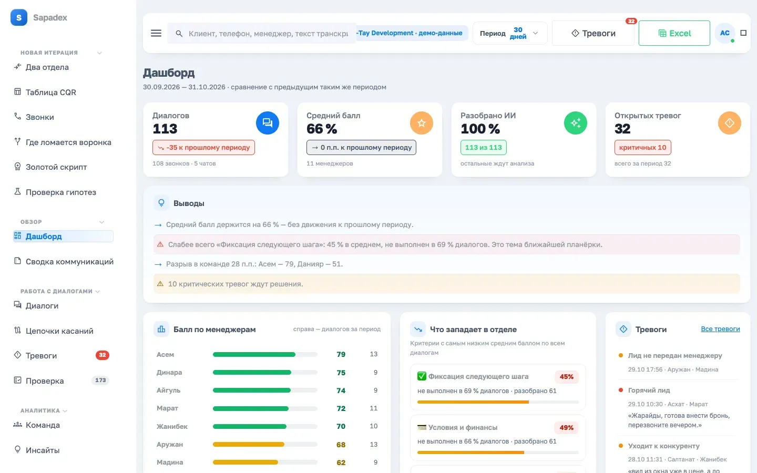This screenshot has width=757, height=473.
Task: Click the Тревоги panel diamond icon
Action: click(x=623, y=329)
